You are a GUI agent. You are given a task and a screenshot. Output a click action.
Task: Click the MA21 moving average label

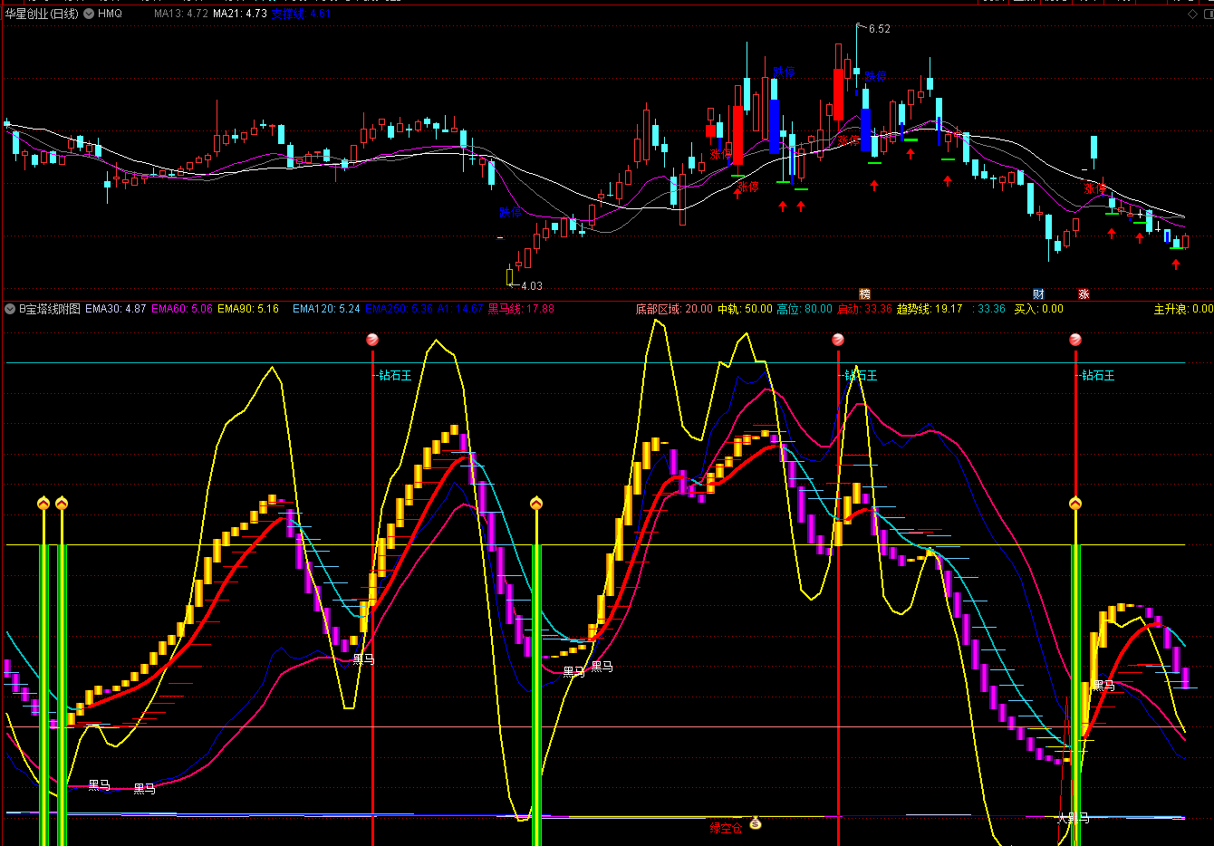coord(239,14)
